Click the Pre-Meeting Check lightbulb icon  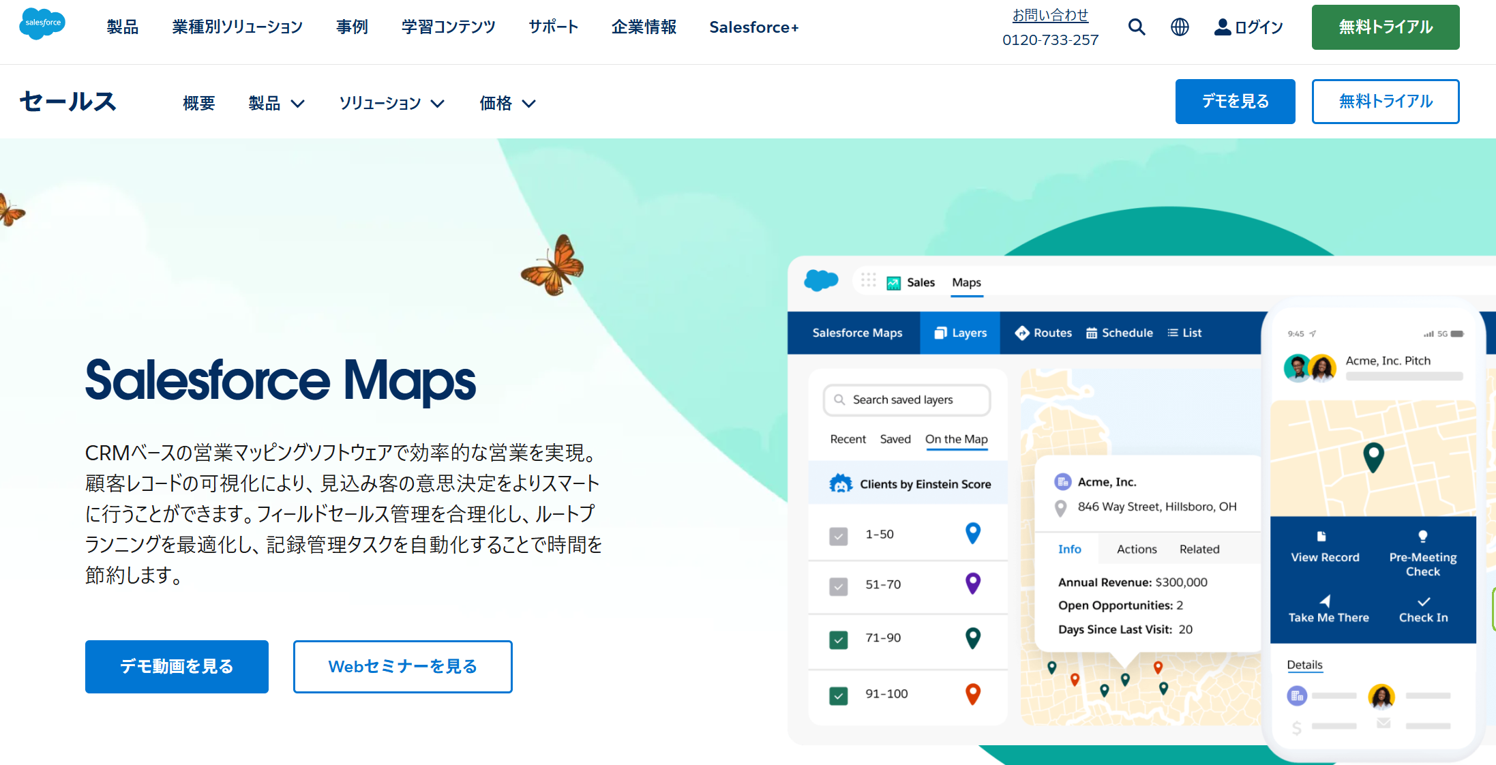pyautogui.click(x=1423, y=536)
